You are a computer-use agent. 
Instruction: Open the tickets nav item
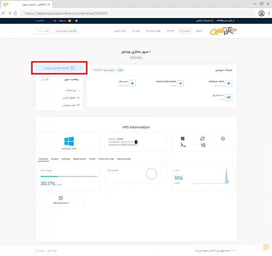[x=136, y=31]
